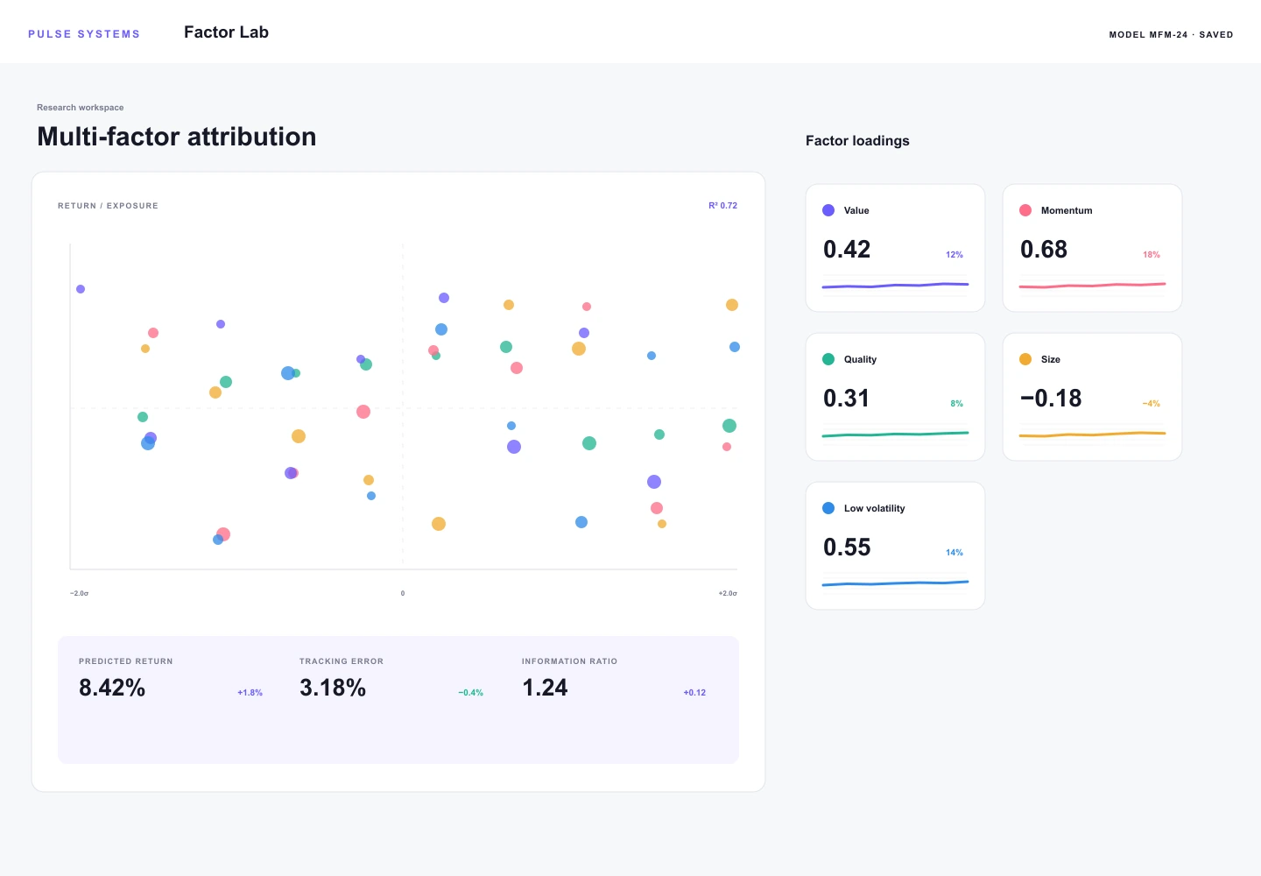Click the Low volatility color dot
Screen dimensions: 1261x876
click(x=828, y=508)
